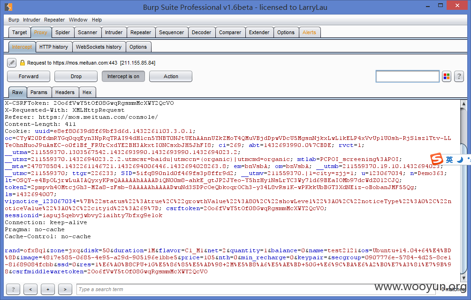Open the Extender tab
Viewport: 471px width, 300px height.
pyautogui.click(x=259, y=32)
